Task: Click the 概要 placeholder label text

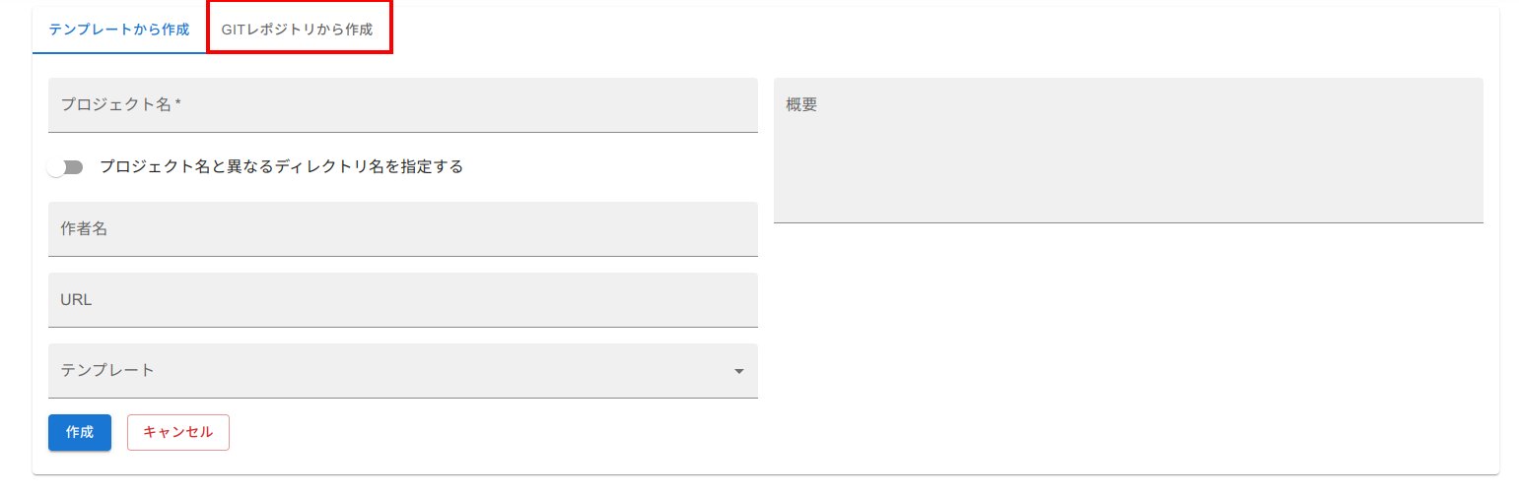Action: click(x=801, y=104)
